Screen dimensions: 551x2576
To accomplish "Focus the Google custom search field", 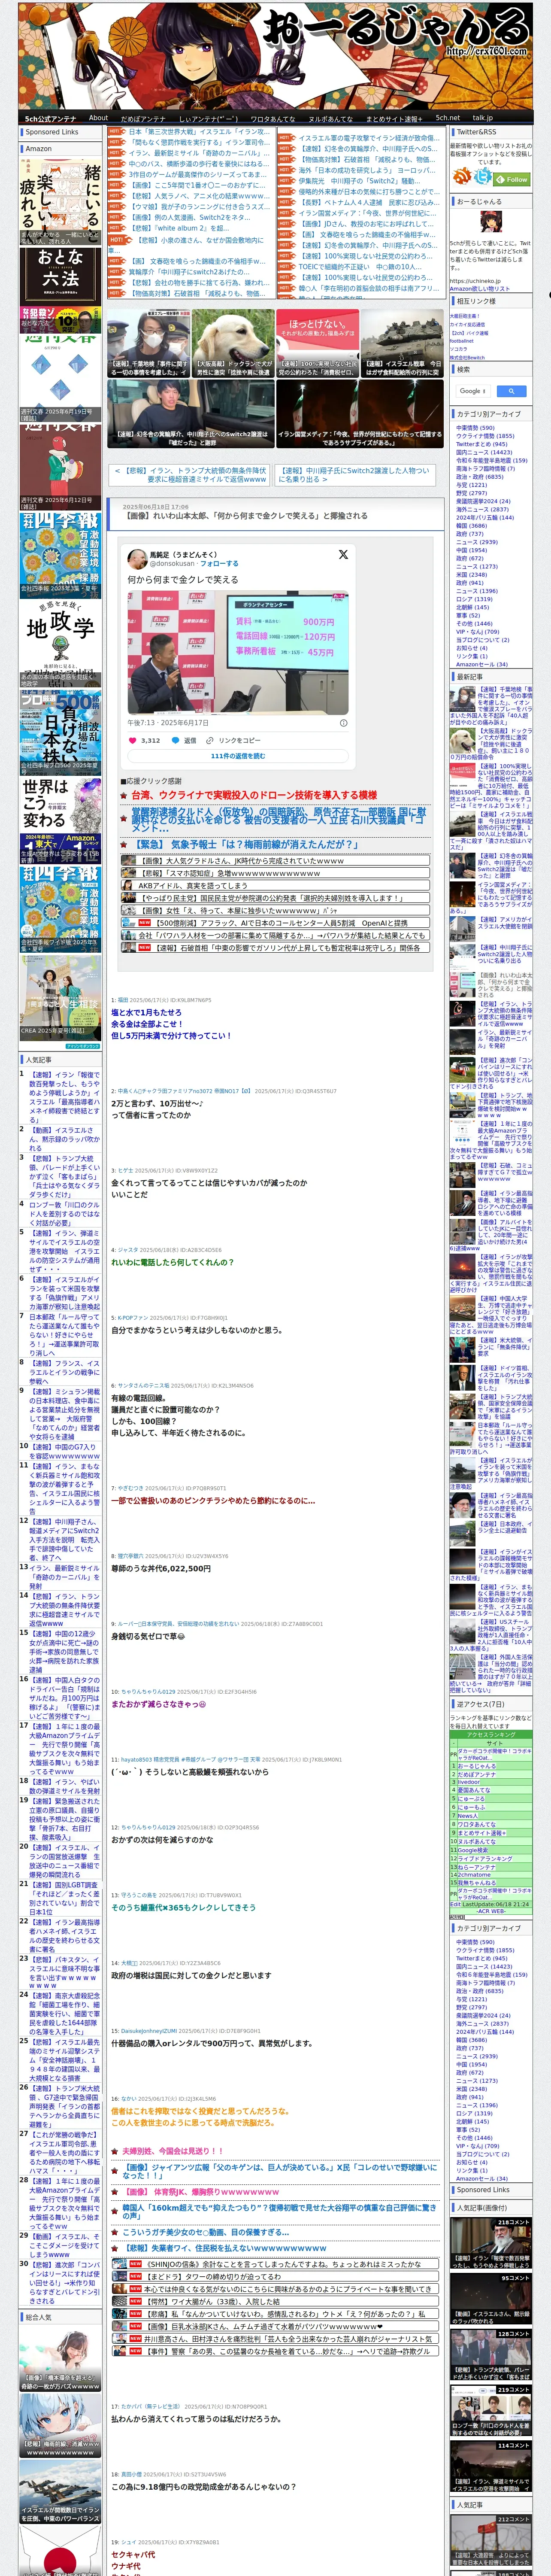I will pyautogui.click(x=472, y=391).
